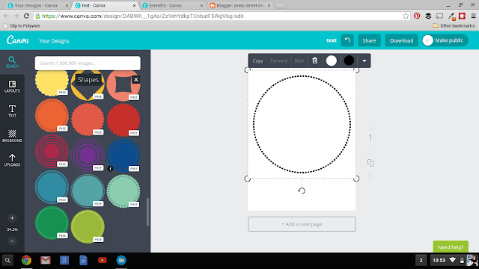Zoom out with the minus button
The height and width of the screenshot is (269, 479).
[12, 241]
